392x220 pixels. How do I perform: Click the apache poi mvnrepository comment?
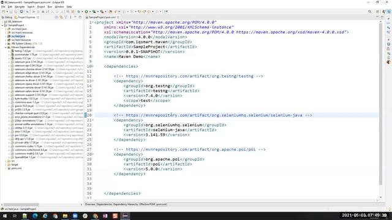[x=189, y=149]
